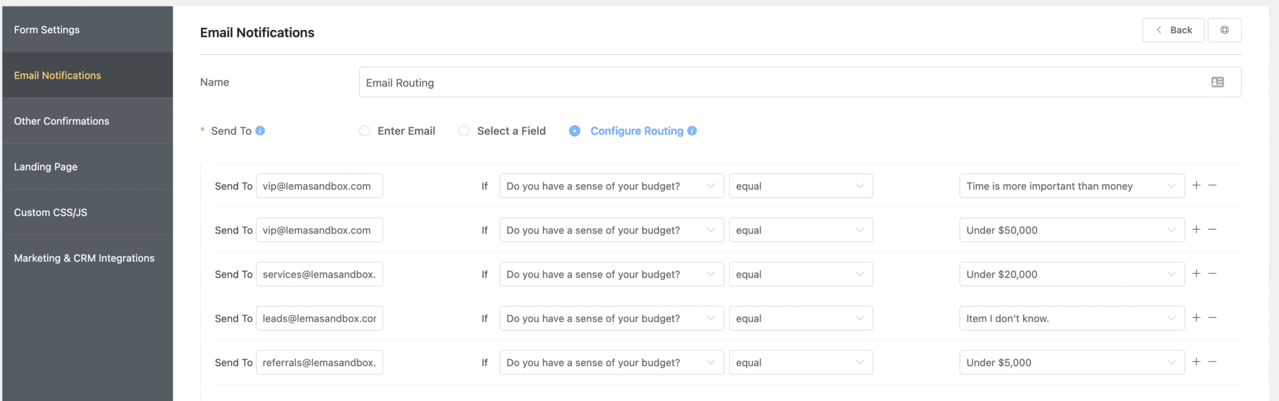
Task: Open the Time is more important than money dropdown
Action: pos(1072,186)
